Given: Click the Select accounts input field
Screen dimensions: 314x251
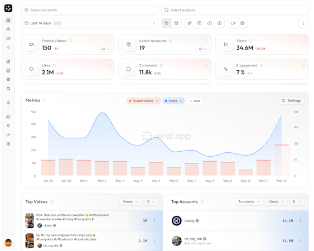Looking at the screenshot, I should (x=90, y=10).
